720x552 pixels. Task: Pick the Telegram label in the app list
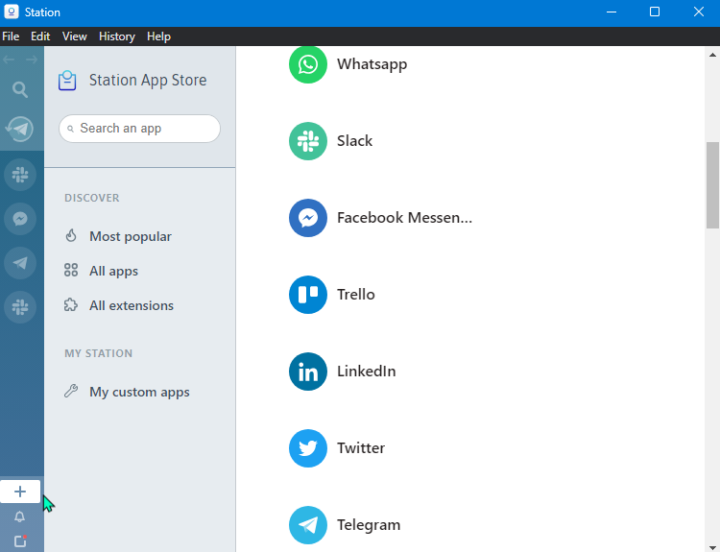click(x=369, y=525)
